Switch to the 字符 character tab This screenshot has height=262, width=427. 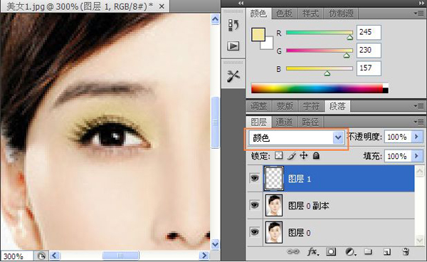coord(311,106)
